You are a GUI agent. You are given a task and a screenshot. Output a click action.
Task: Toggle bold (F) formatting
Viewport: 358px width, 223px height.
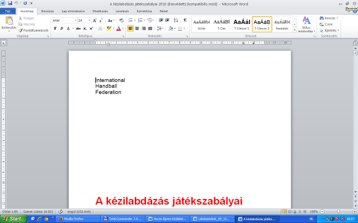point(55,28)
